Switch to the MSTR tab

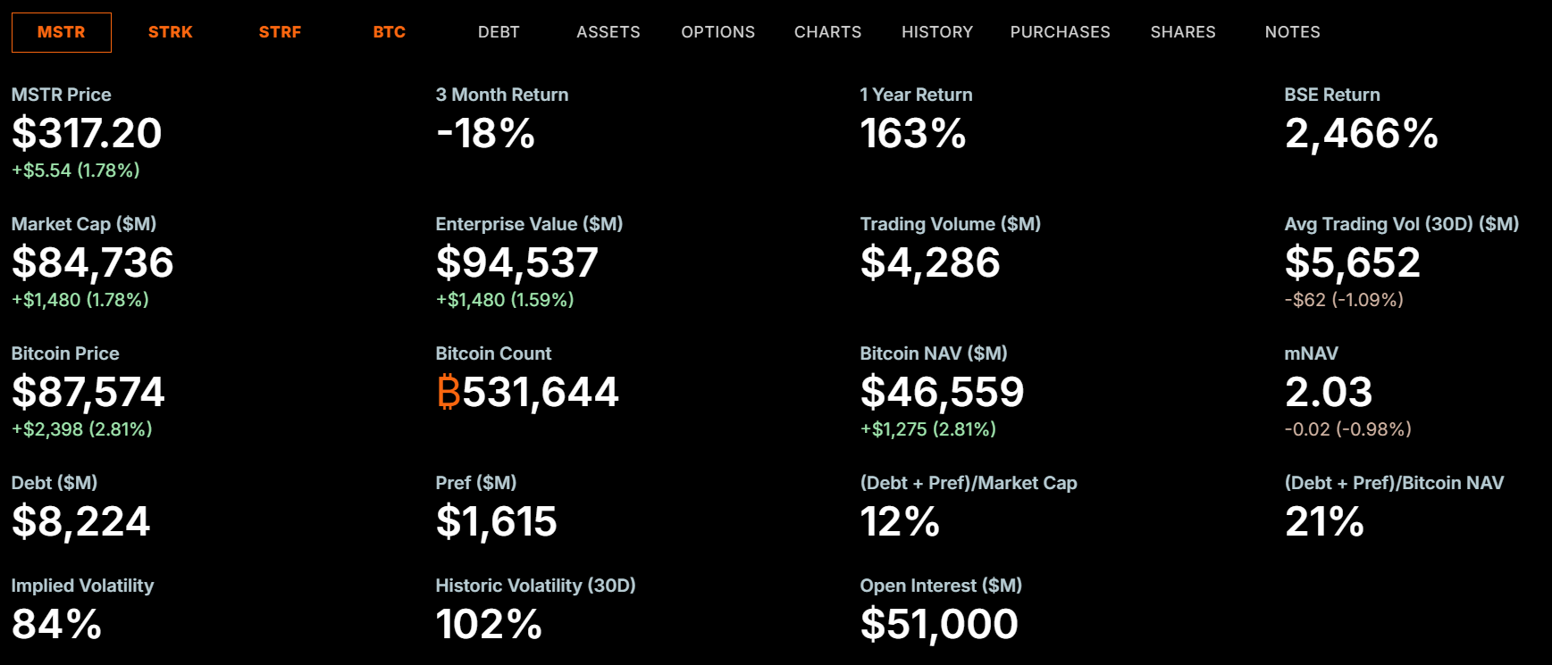click(x=61, y=31)
